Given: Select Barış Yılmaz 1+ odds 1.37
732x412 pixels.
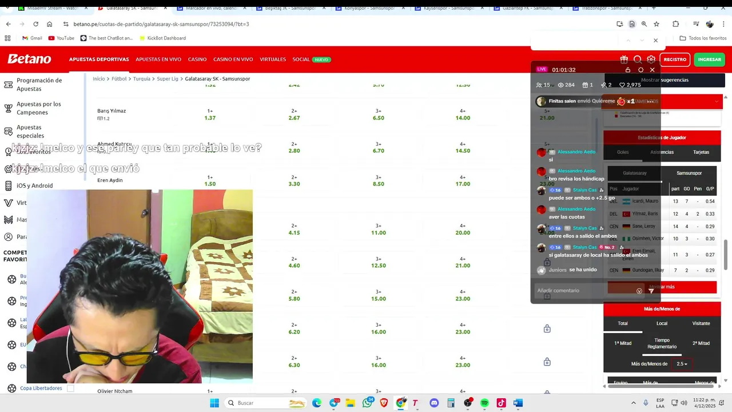Looking at the screenshot, I should click(x=210, y=114).
